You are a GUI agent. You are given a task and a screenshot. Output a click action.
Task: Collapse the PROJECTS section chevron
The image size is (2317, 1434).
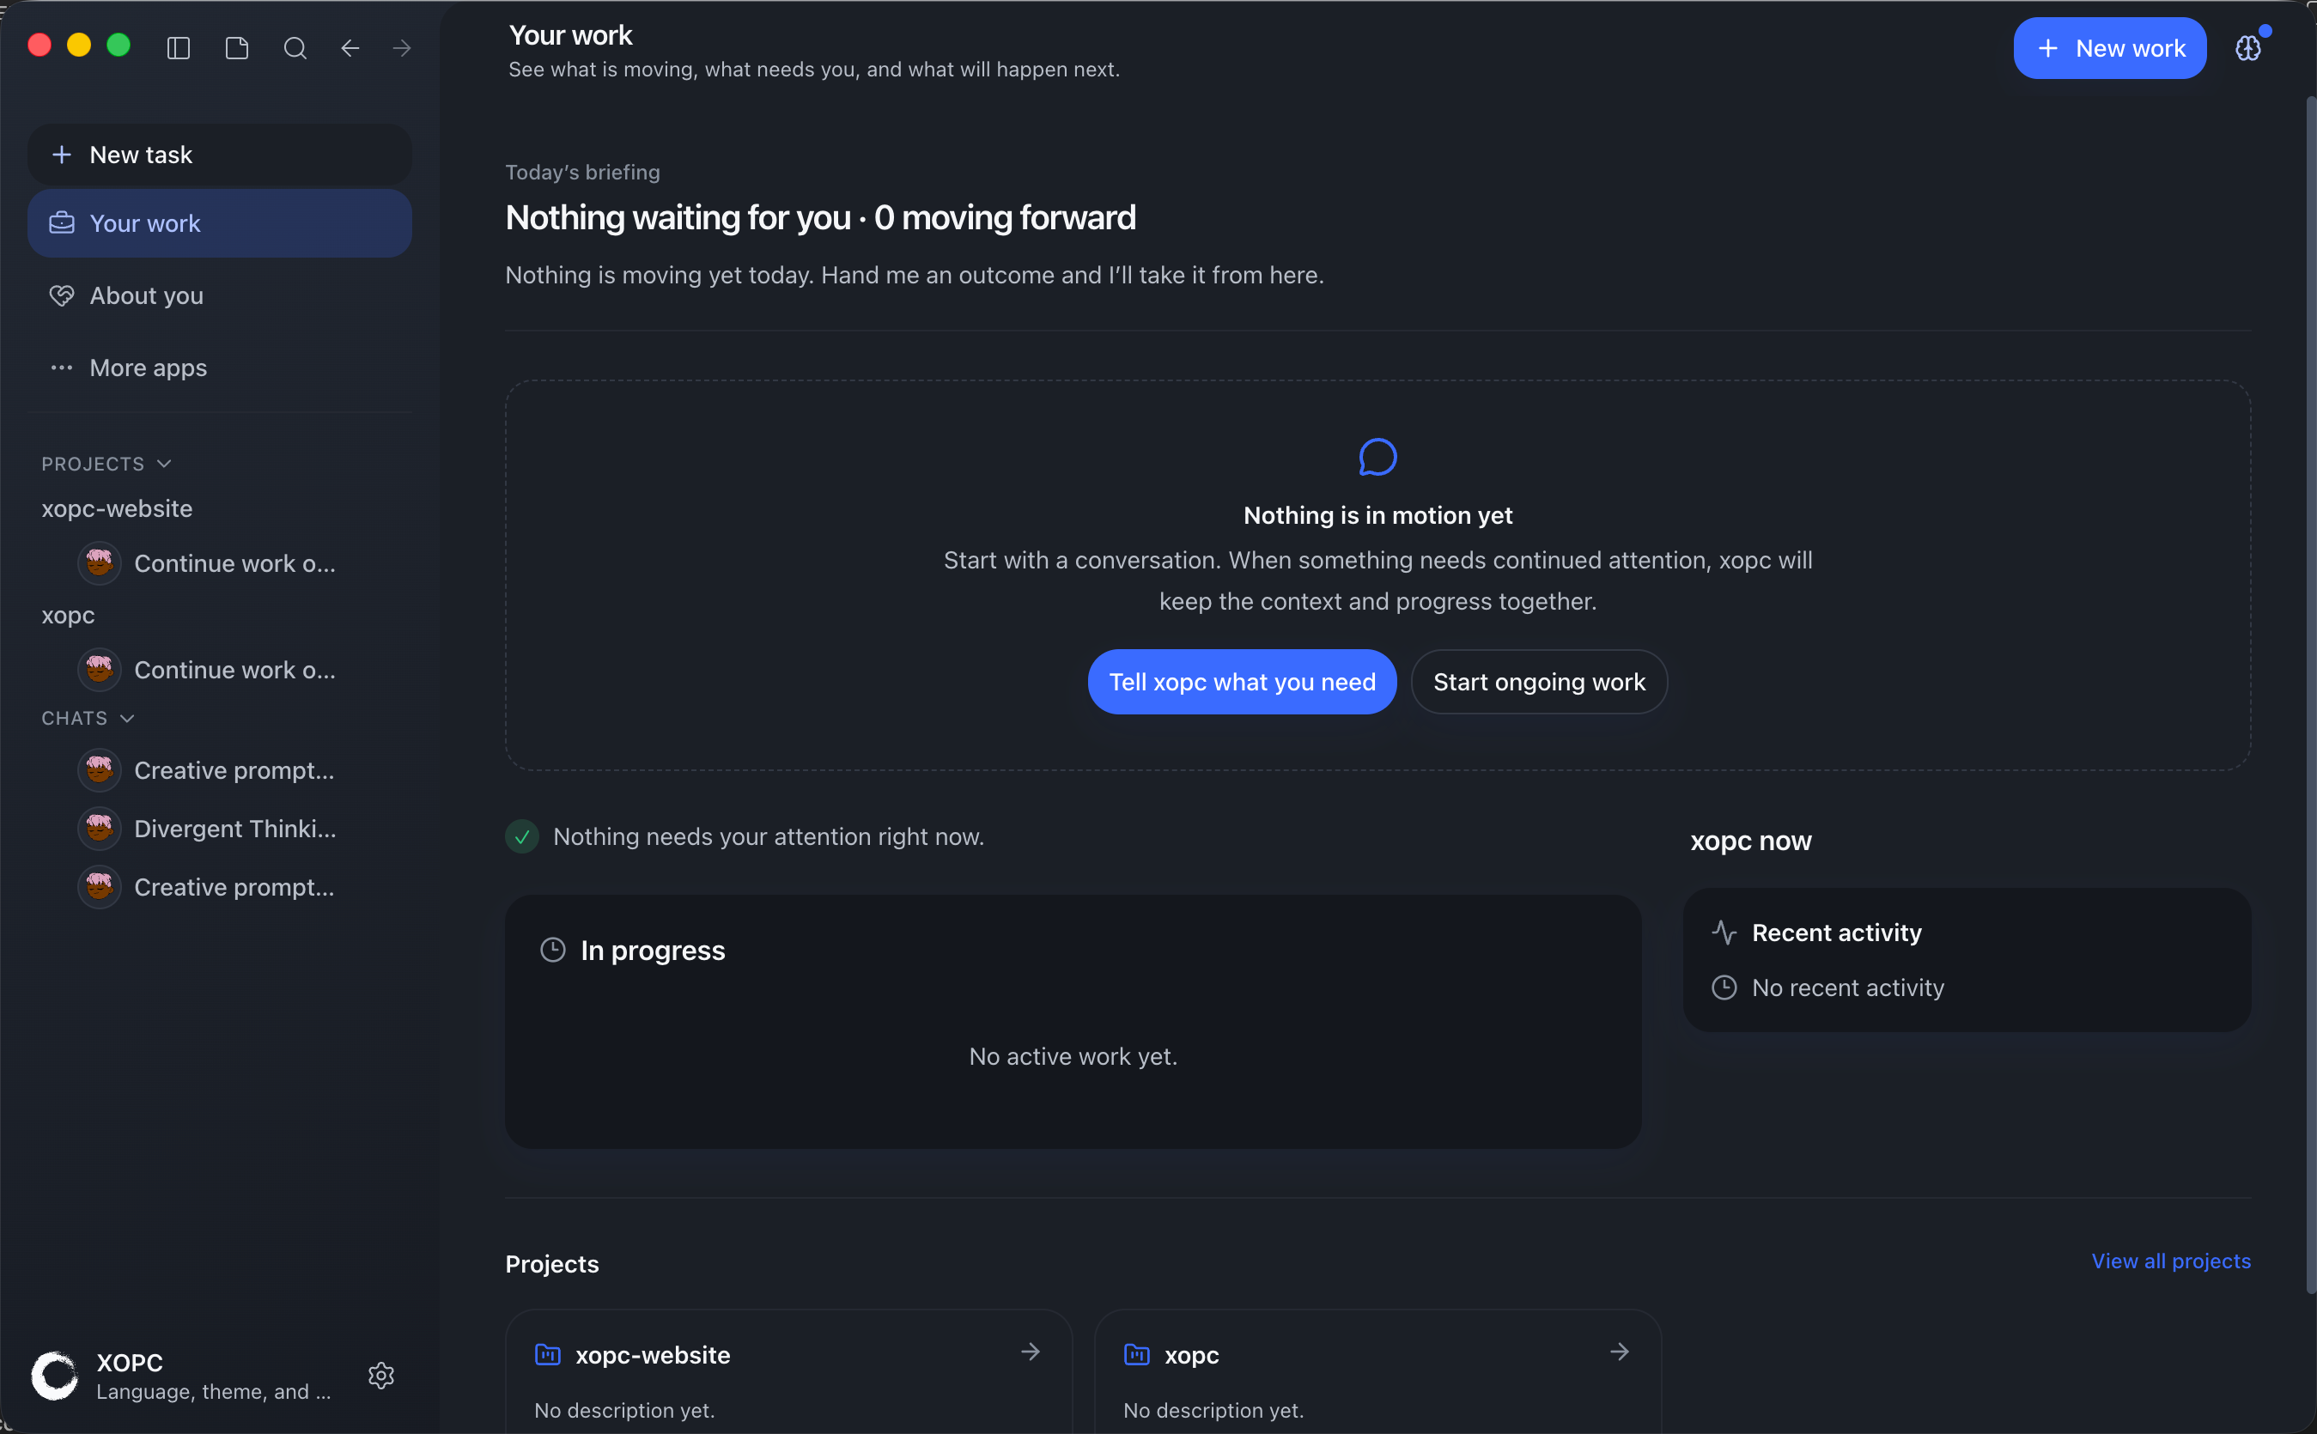click(x=164, y=464)
